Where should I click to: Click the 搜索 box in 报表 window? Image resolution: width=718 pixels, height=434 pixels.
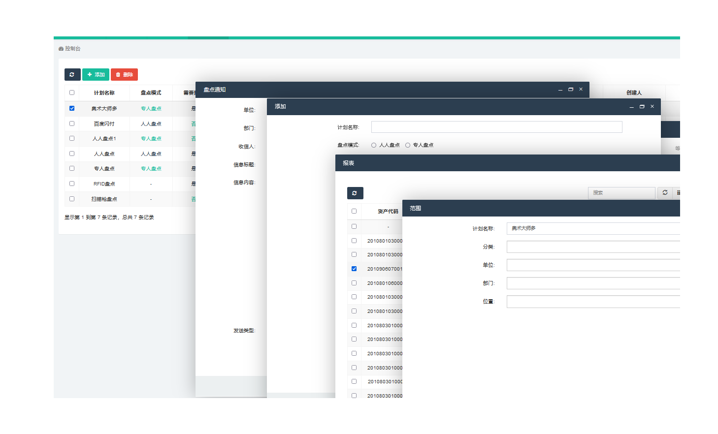tap(621, 193)
